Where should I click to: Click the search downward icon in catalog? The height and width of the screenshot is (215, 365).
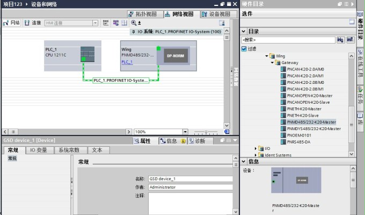340,40
